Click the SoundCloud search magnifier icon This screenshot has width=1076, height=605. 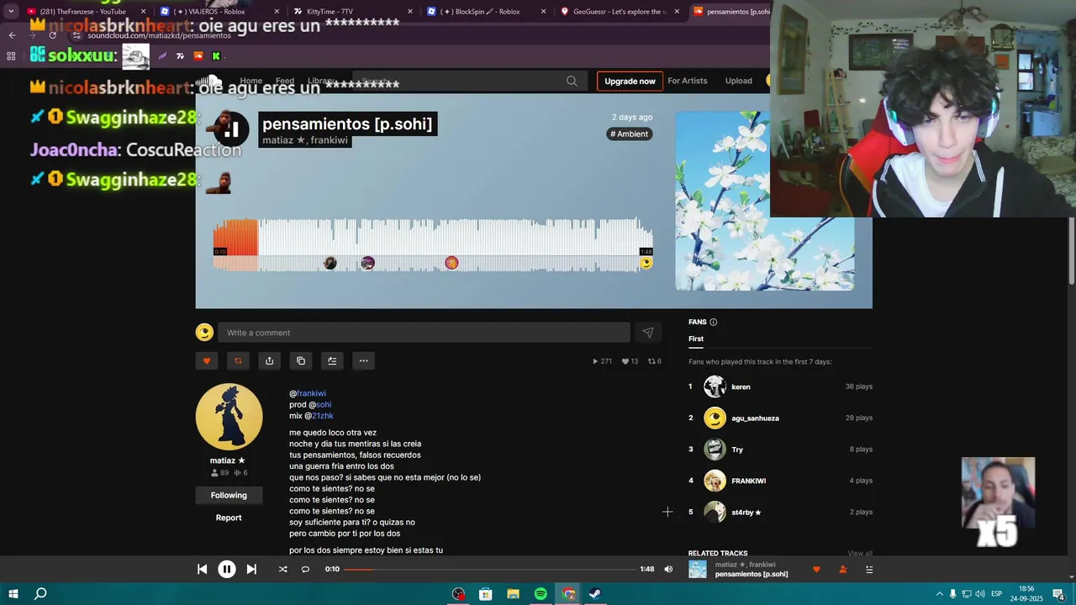coord(572,81)
